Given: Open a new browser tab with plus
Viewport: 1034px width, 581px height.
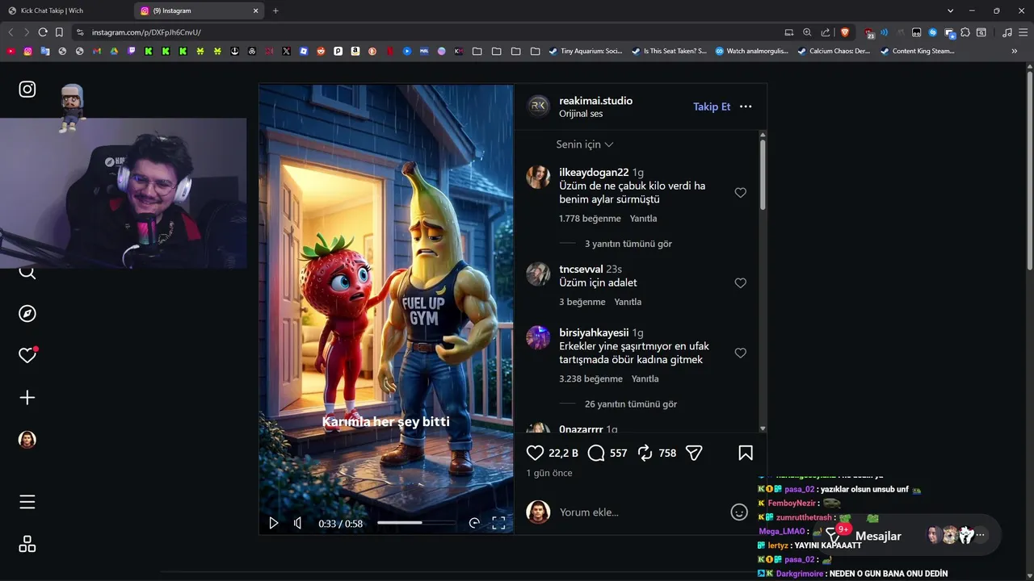Looking at the screenshot, I should [275, 10].
